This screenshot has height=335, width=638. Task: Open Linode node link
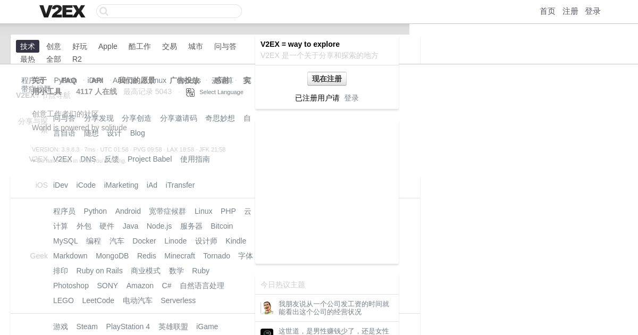(175, 241)
